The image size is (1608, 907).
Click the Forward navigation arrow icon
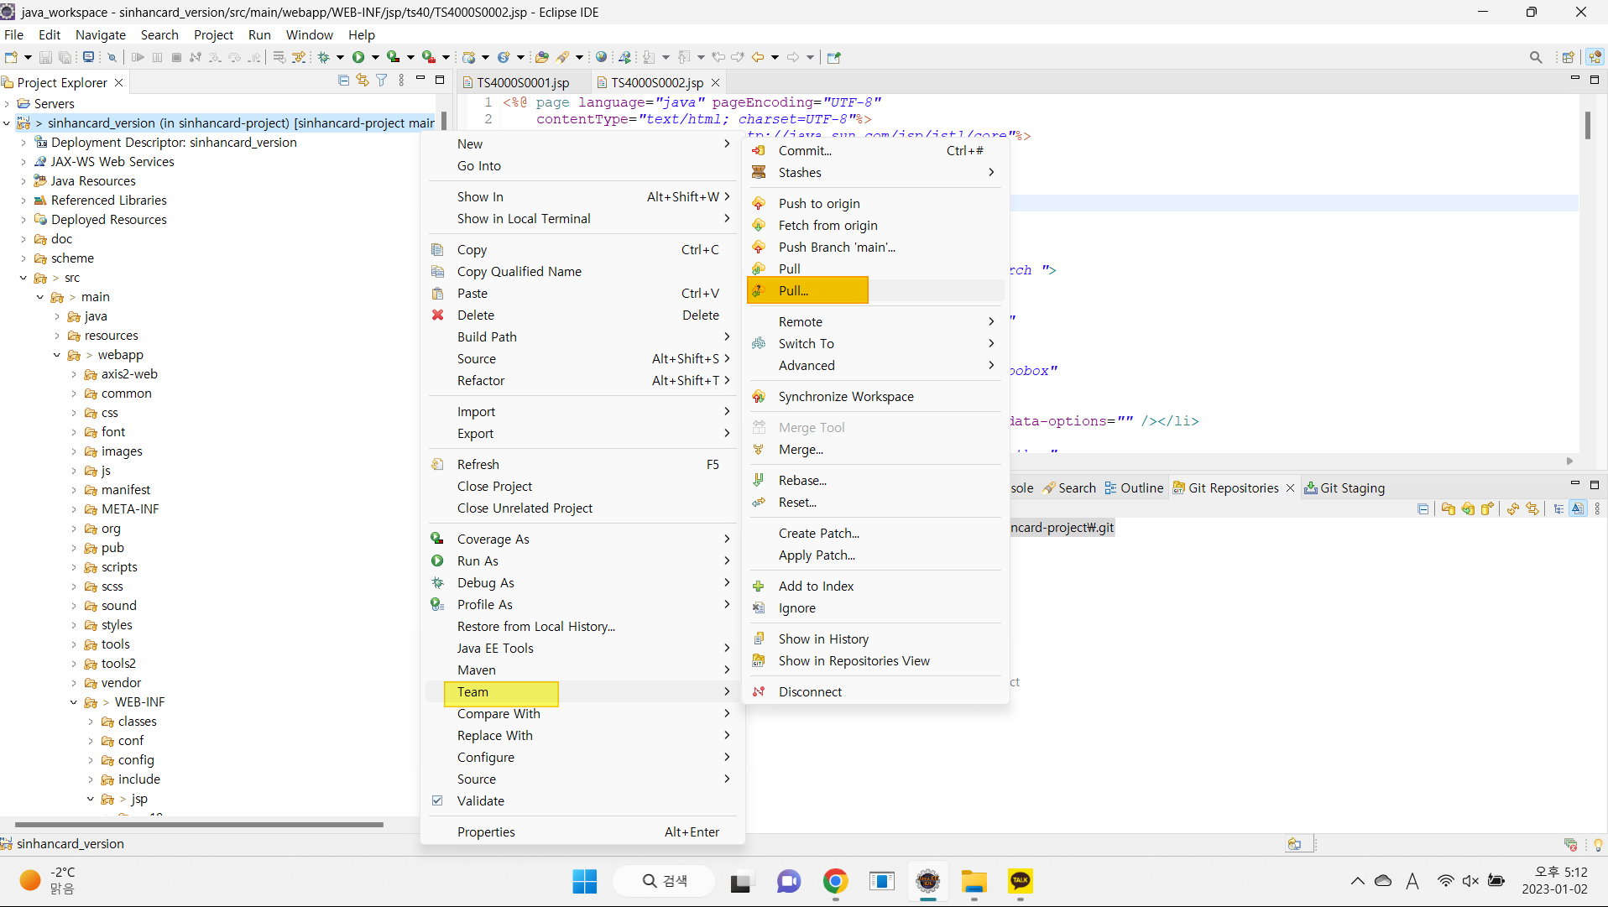tap(793, 57)
